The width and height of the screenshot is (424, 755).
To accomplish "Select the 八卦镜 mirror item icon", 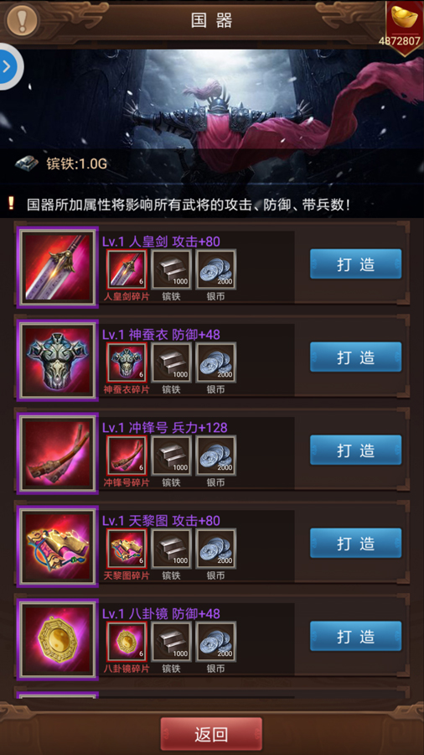I will point(58,639).
